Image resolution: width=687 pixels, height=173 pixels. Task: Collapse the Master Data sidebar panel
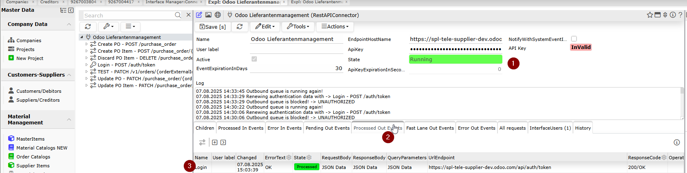point(71,10)
